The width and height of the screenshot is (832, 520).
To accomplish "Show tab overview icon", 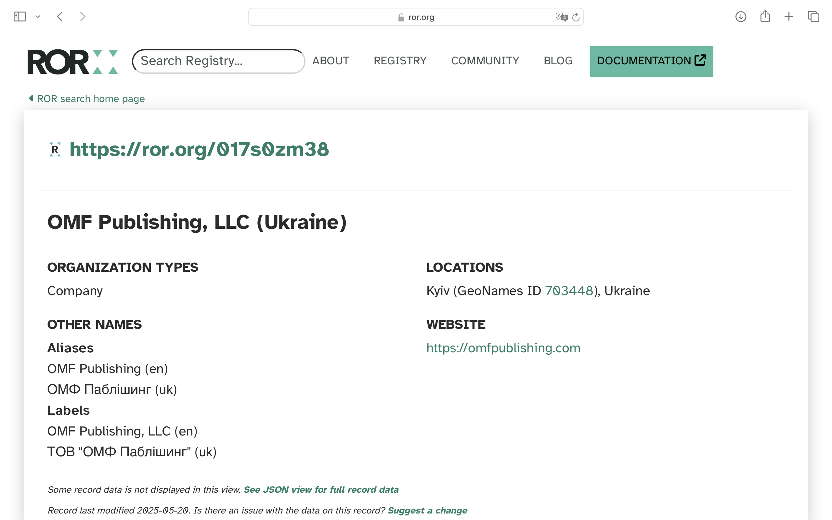I will (813, 17).
